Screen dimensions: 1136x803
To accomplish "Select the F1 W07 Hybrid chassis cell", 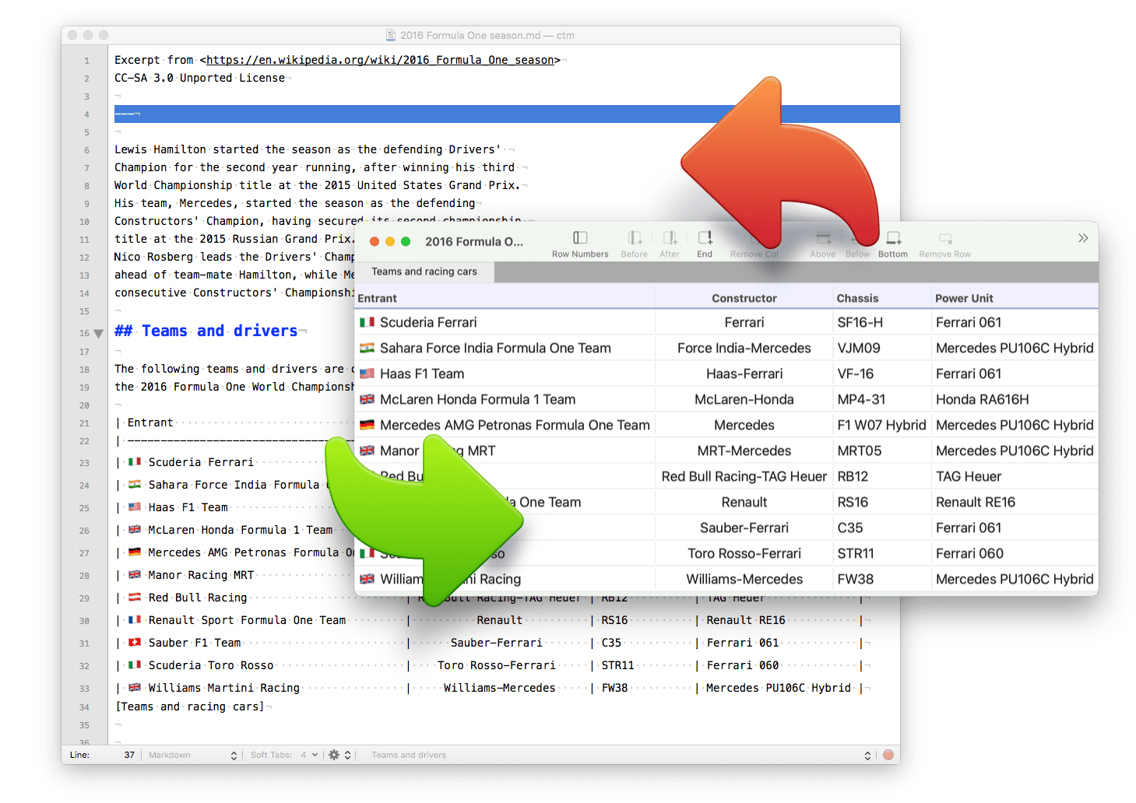I will pos(881,425).
